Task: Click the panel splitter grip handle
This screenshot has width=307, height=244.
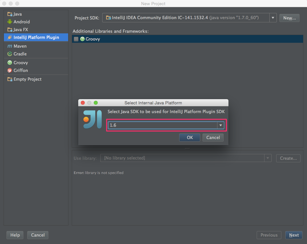Action: click(187, 149)
